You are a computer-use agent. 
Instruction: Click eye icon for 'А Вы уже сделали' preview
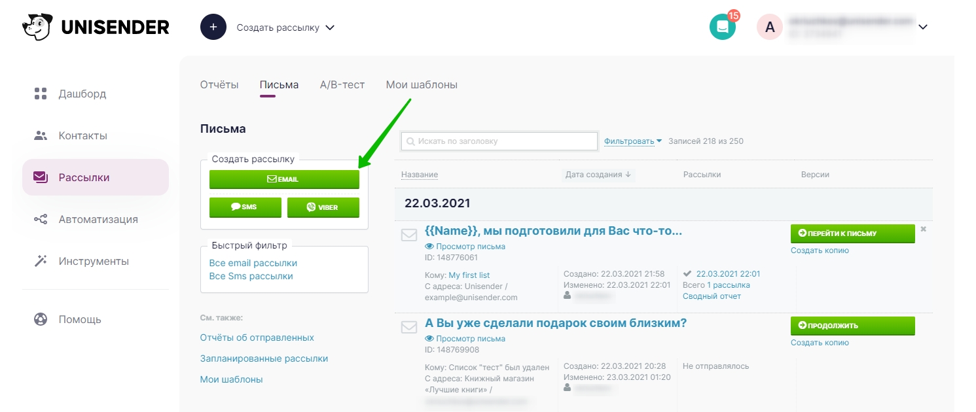429,339
